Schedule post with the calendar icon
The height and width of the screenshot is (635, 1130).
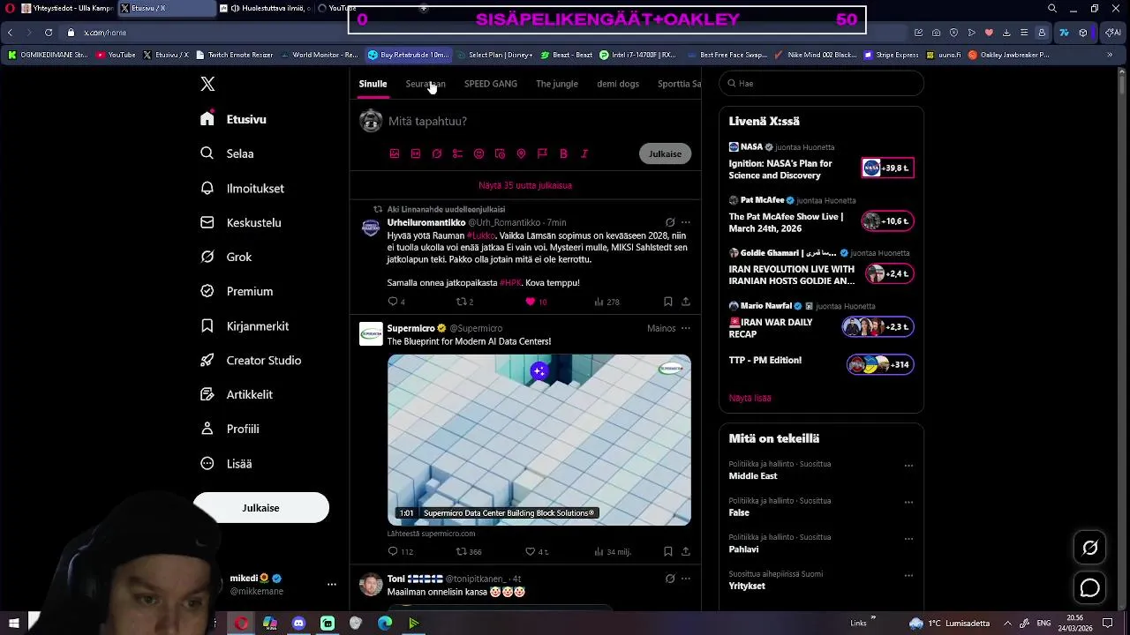point(500,153)
